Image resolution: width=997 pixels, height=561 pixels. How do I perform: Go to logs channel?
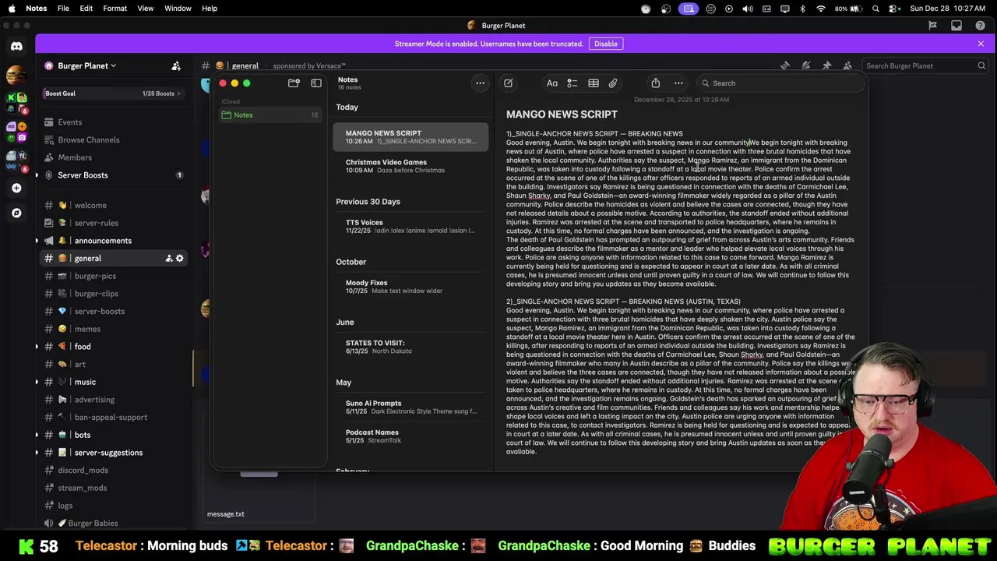click(x=113, y=506)
